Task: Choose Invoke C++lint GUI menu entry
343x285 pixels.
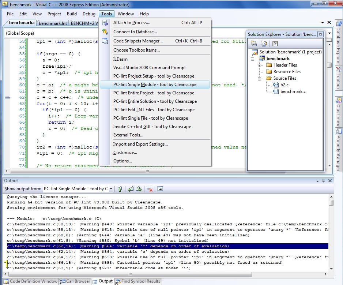Action: click(155, 127)
